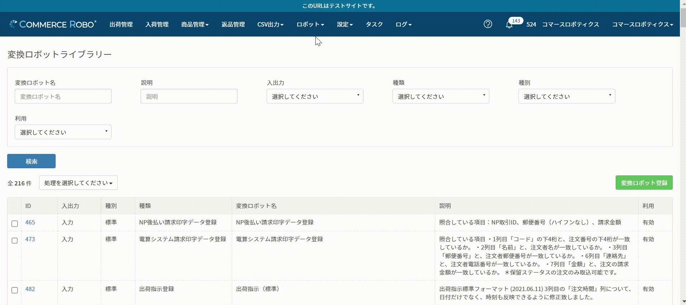Tick the checkbox for row ID 465
Image resolution: width=686 pixels, height=305 pixels.
click(15, 223)
